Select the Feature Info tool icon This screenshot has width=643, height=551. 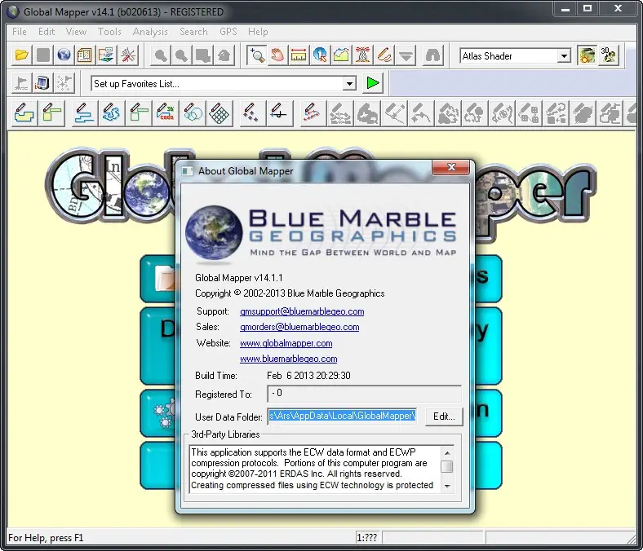click(320, 55)
